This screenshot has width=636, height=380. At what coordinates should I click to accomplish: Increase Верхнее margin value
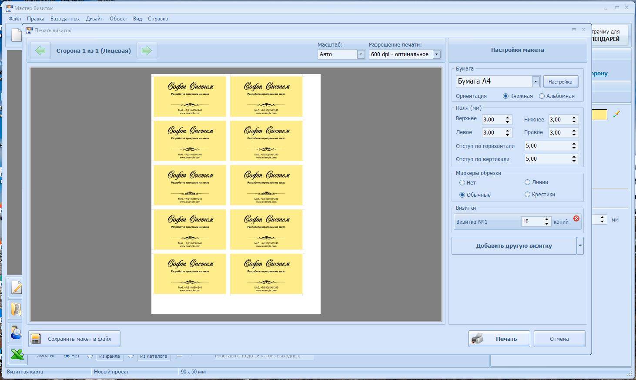click(507, 118)
